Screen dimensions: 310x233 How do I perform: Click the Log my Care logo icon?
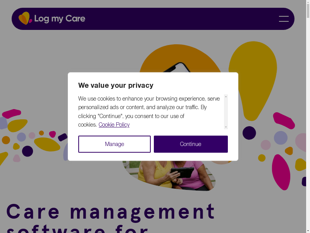click(25, 18)
